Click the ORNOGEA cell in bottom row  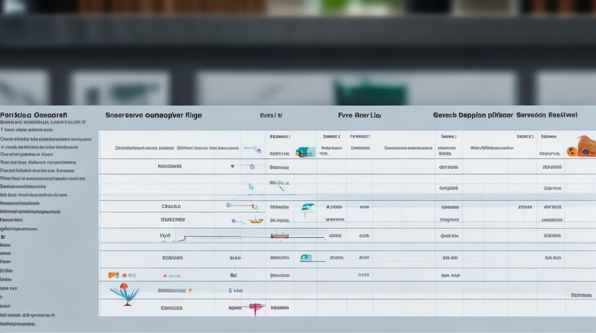coord(172,308)
